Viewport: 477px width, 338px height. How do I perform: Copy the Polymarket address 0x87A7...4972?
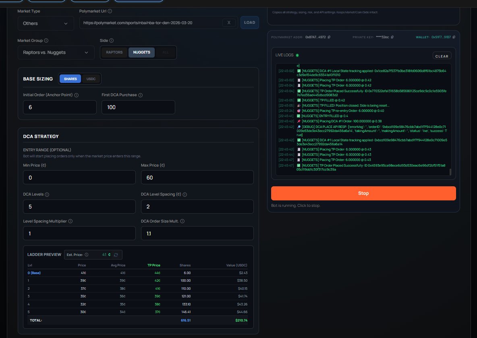[x=329, y=37]
